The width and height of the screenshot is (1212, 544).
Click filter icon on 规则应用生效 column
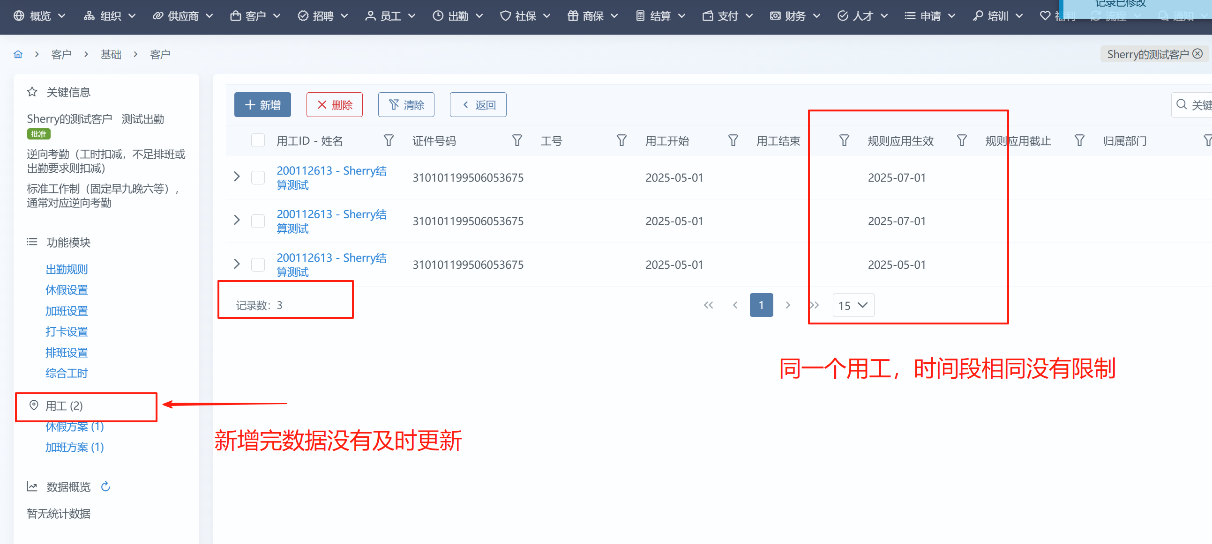pos(961,140)
